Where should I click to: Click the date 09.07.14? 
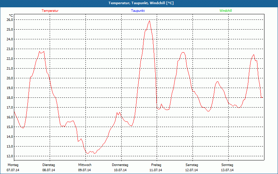(84, 170)
